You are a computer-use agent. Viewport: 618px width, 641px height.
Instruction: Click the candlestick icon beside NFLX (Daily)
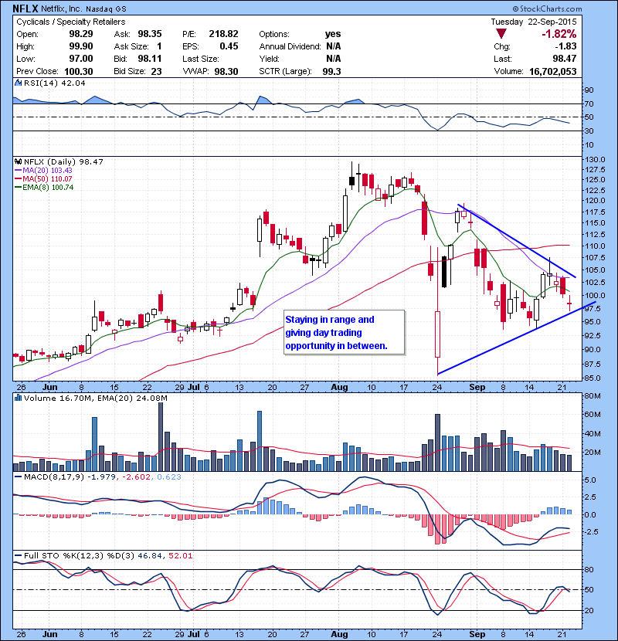coord(18,162)
